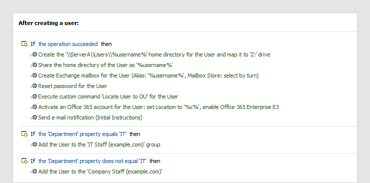This screenshot has height=183, width=370.
Task: Open the 'Department' property equals 'IT' condition link
Action: tap(82, 134)
